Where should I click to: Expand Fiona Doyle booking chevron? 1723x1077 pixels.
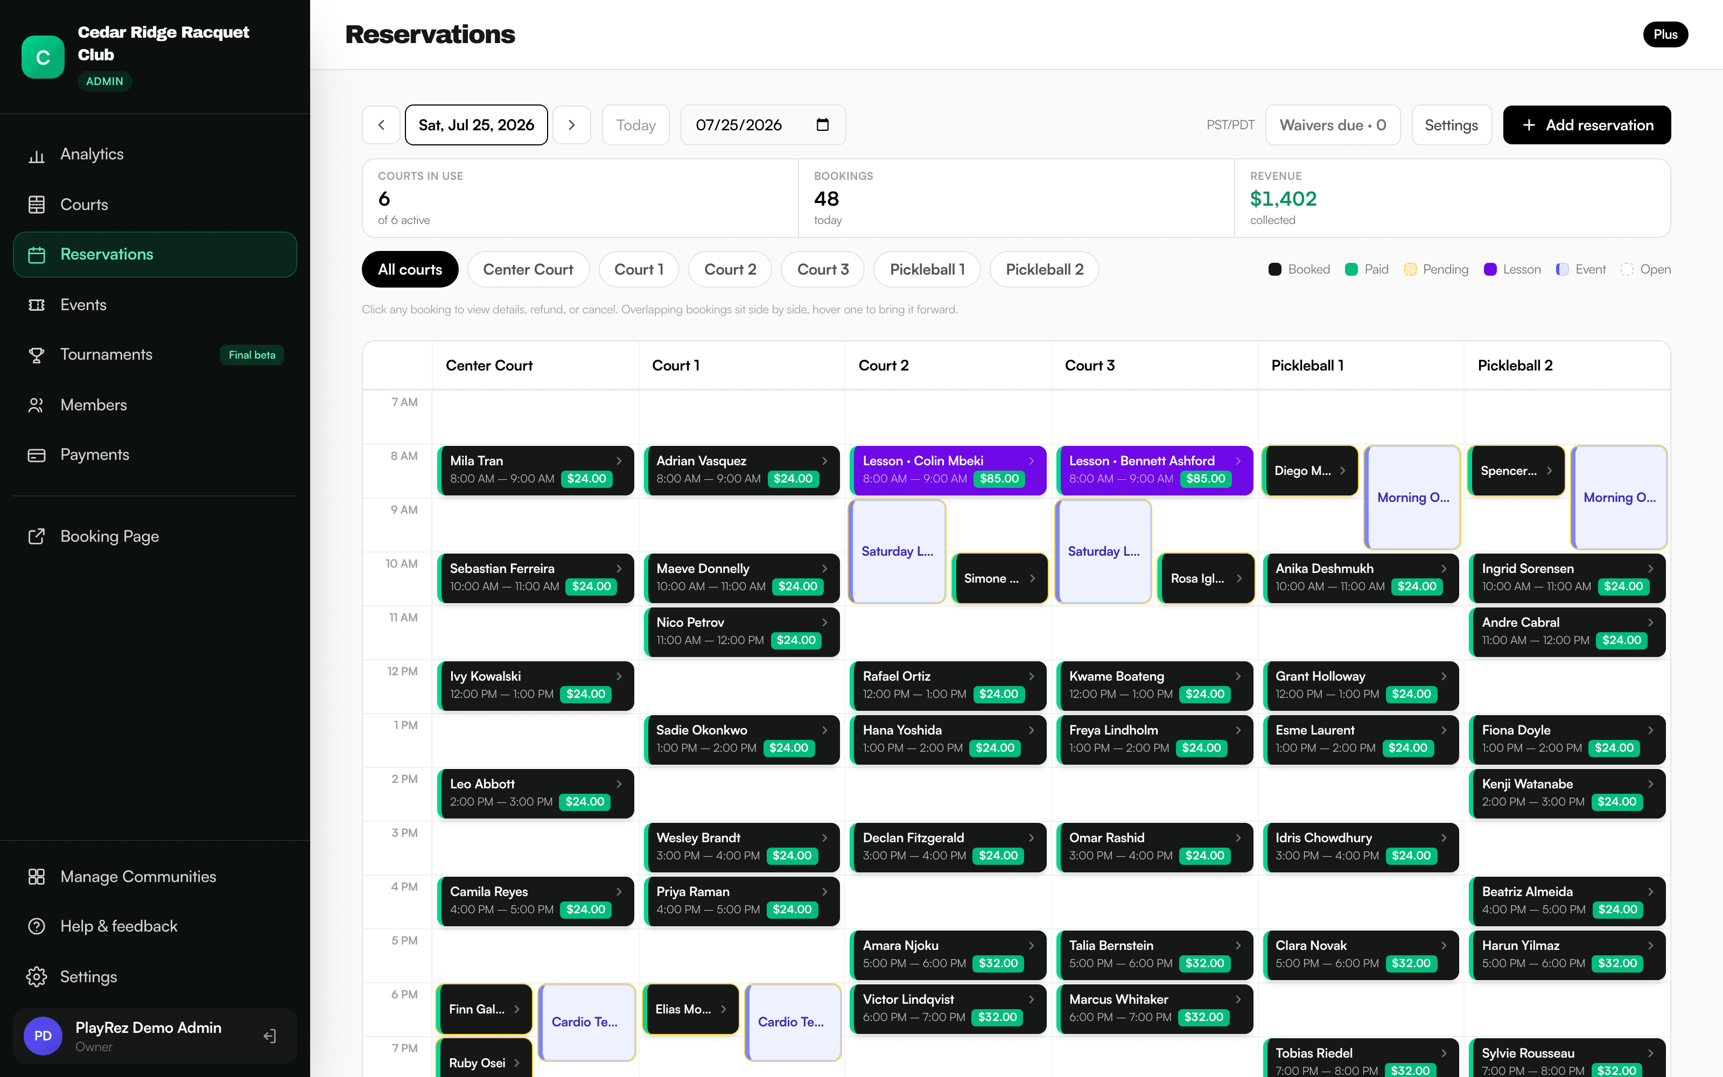1650,730
